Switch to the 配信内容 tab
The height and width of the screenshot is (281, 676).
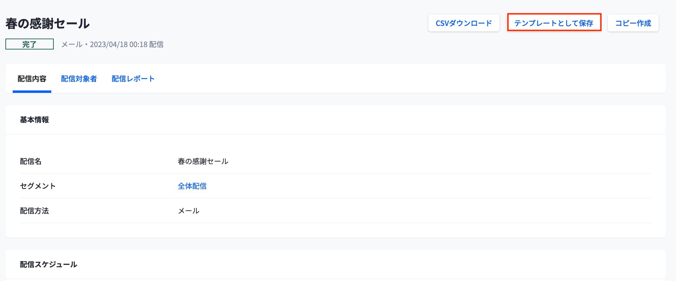pos(32,79)
